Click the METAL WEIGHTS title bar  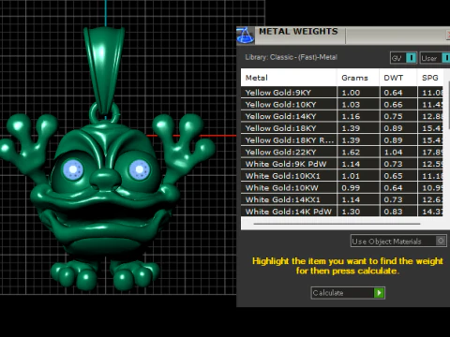click(344, 35)
